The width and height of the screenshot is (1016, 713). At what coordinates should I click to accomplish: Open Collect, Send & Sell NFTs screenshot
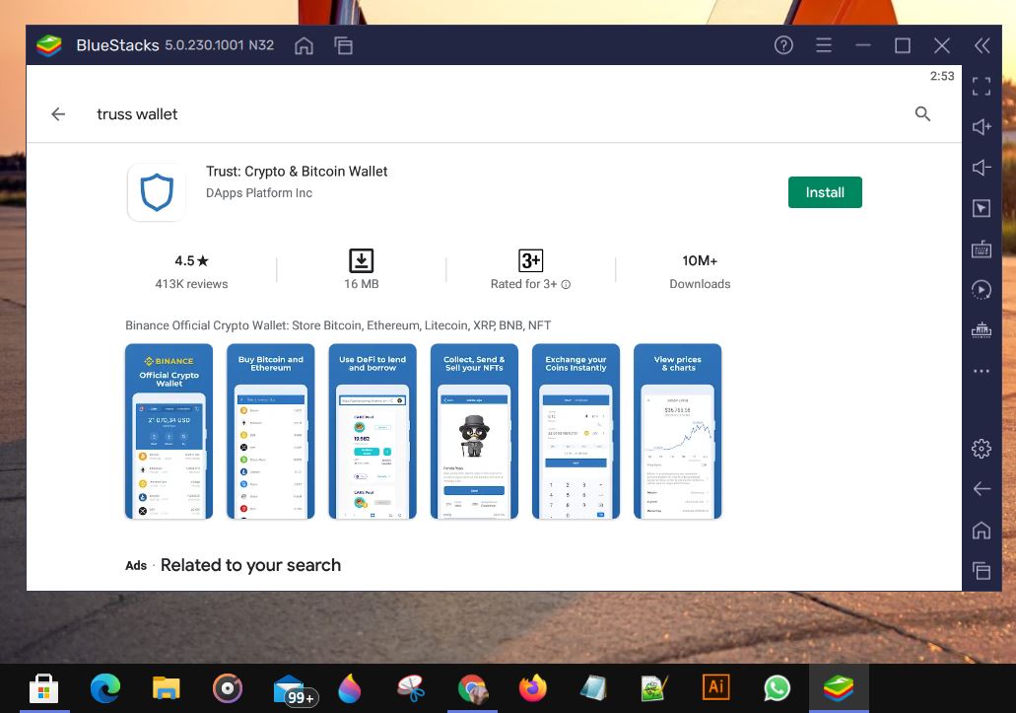474,431
